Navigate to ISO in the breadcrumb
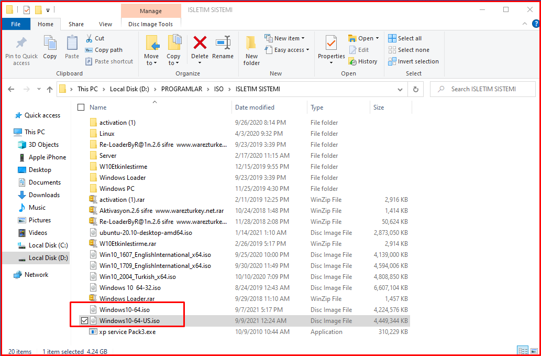 (x=219, y=89)
